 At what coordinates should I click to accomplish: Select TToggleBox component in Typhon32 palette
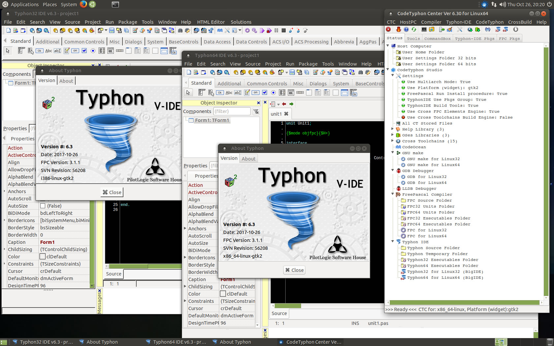pyautogui.click(x=75, y=50)
